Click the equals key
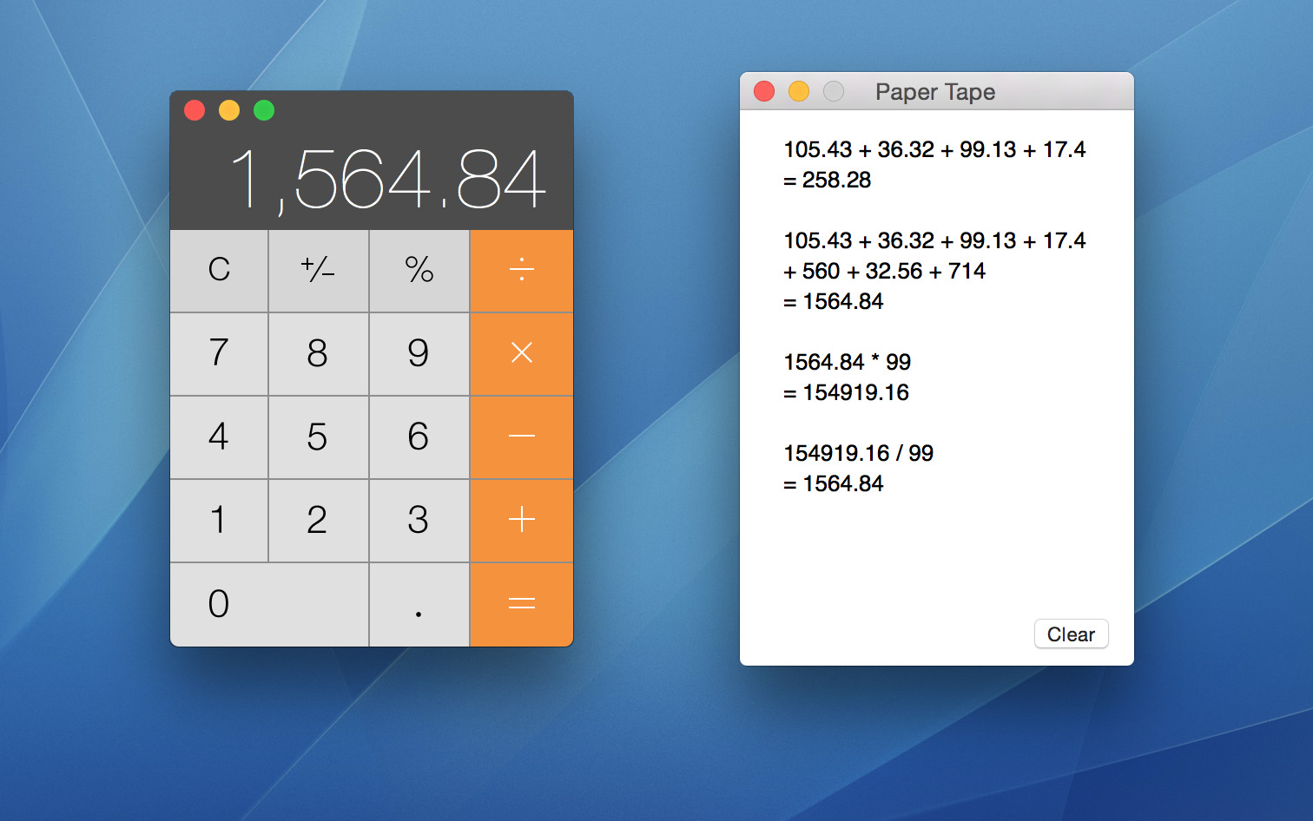 tap(521, 604)
